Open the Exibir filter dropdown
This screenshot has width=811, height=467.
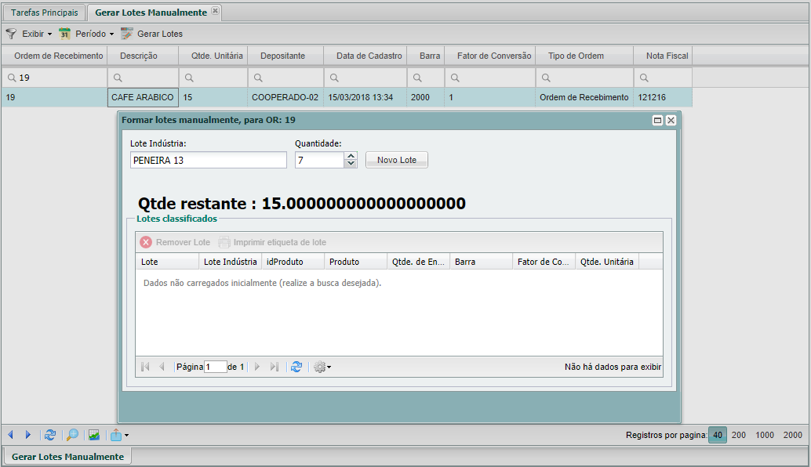click(x=29, y=34)
